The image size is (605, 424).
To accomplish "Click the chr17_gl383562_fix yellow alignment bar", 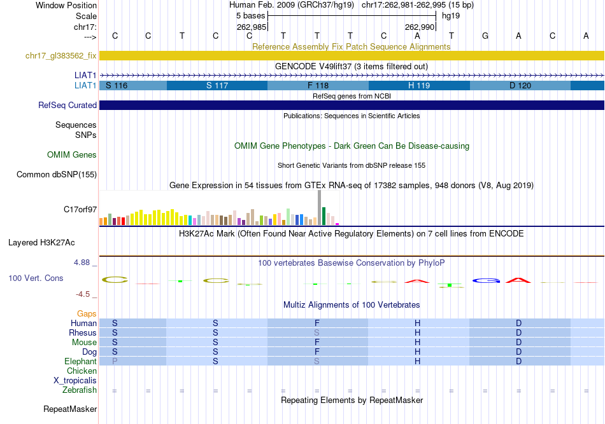I will pos(352,55).
